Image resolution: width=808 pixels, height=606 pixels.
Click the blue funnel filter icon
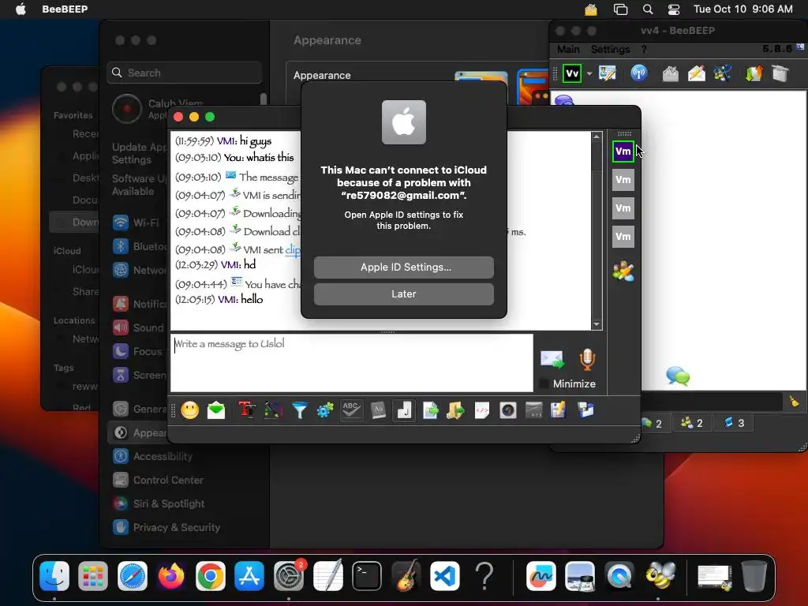[299, 410]
